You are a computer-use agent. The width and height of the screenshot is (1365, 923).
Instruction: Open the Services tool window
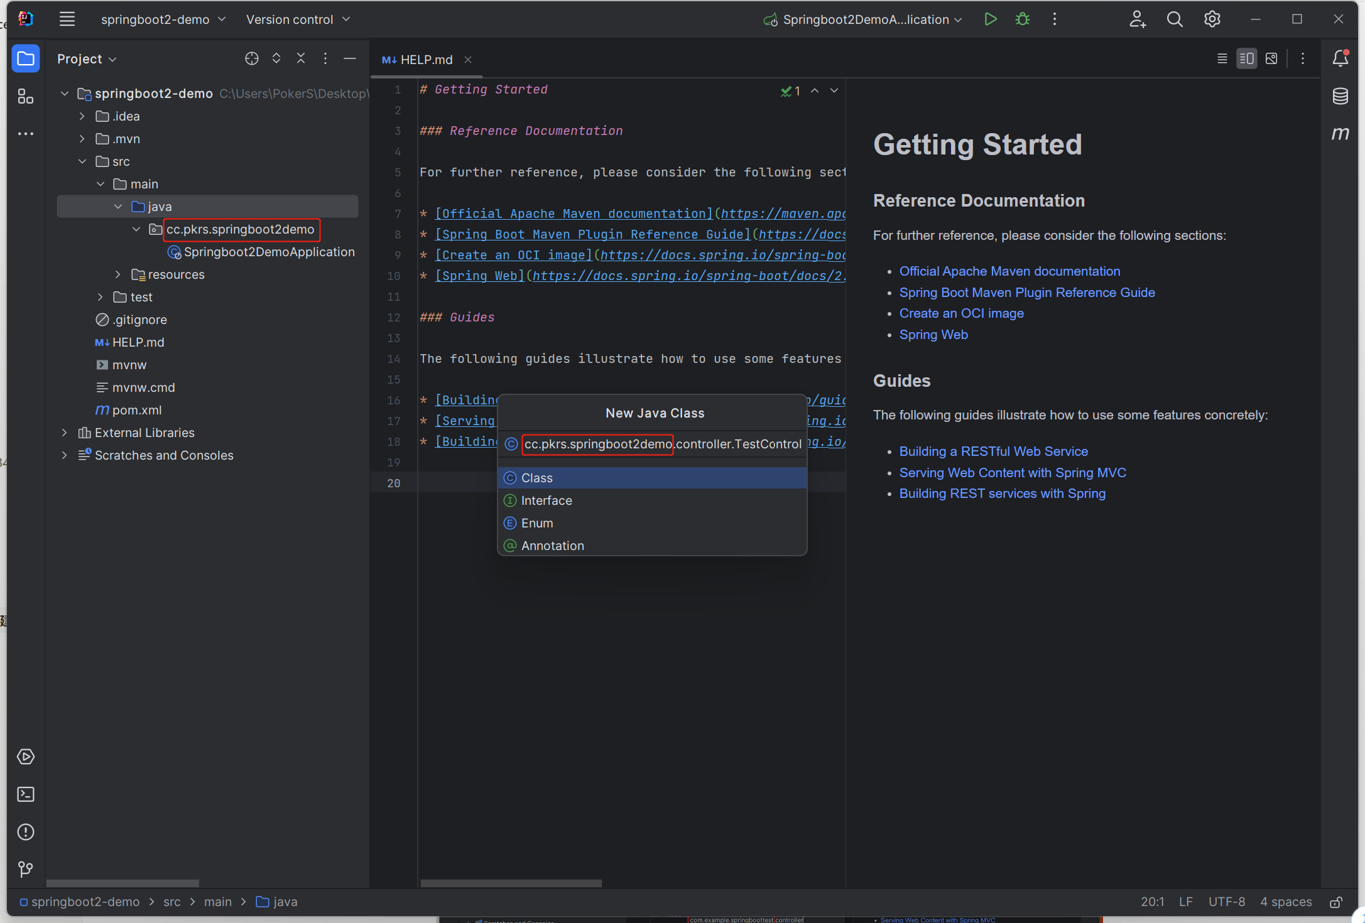(x=26, y=757)
